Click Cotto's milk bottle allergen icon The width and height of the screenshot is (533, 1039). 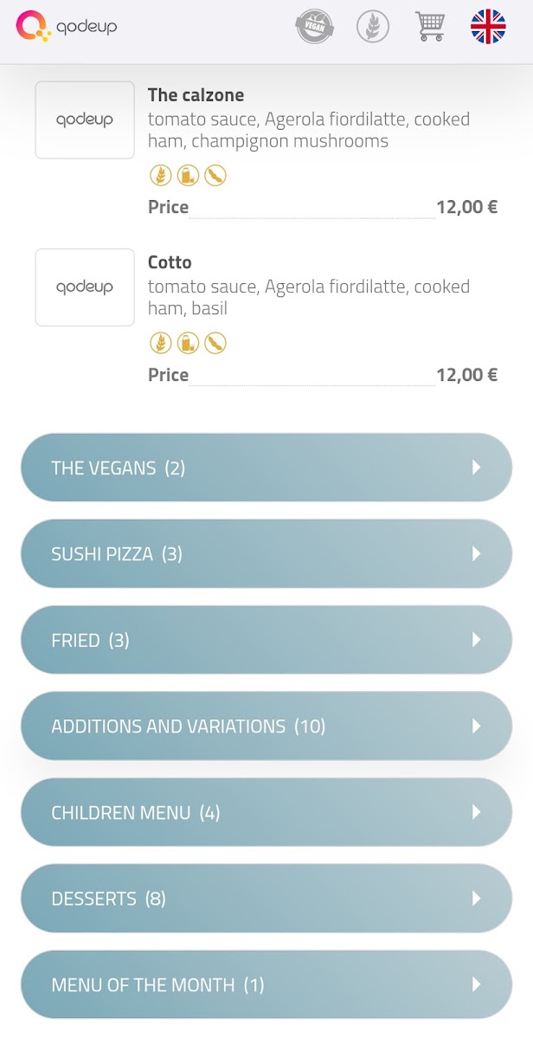[x=188, y=343]
